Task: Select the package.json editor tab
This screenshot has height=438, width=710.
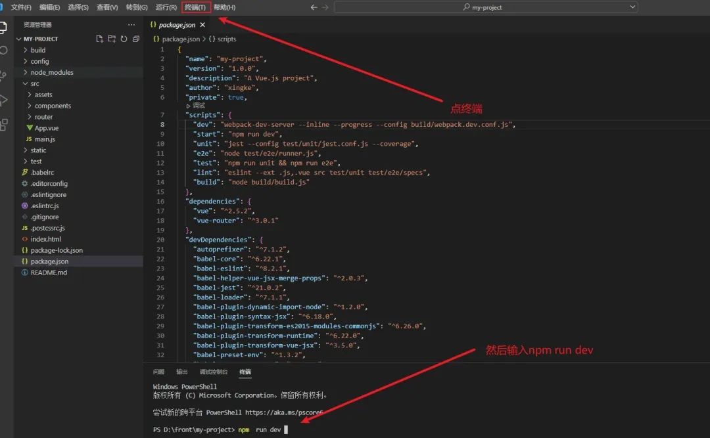Action: tap(177, 25)
